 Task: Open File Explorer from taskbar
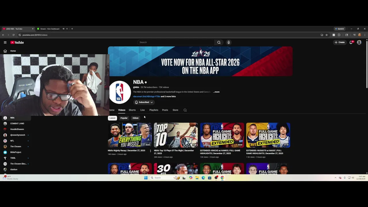tap(197, 178)
